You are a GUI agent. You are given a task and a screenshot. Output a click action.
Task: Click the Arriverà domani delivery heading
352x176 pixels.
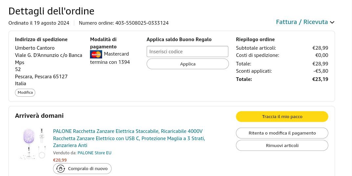(39, 116)
